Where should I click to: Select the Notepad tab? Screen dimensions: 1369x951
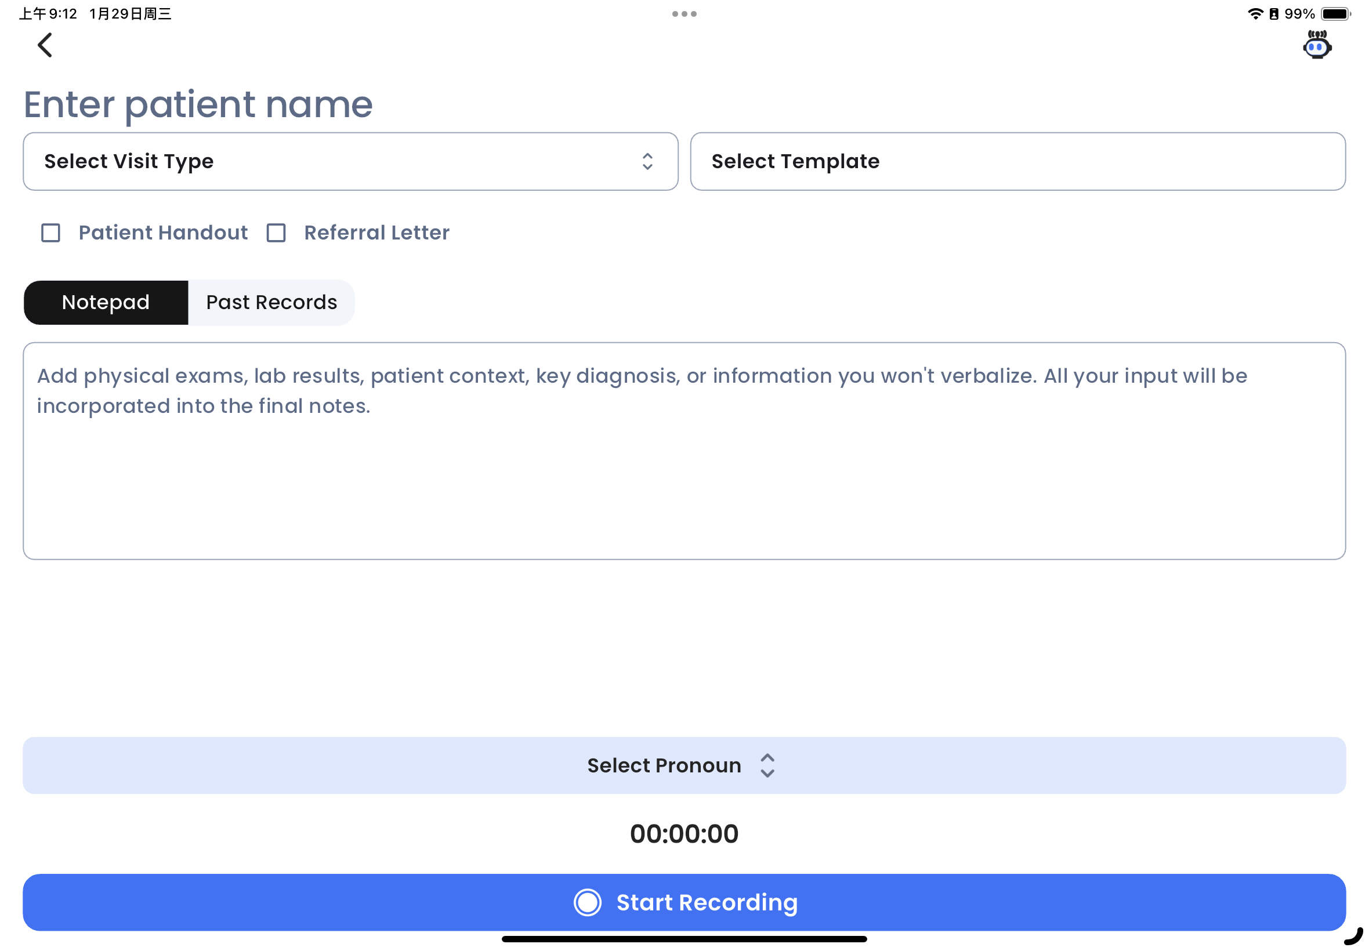click(106, 302)
